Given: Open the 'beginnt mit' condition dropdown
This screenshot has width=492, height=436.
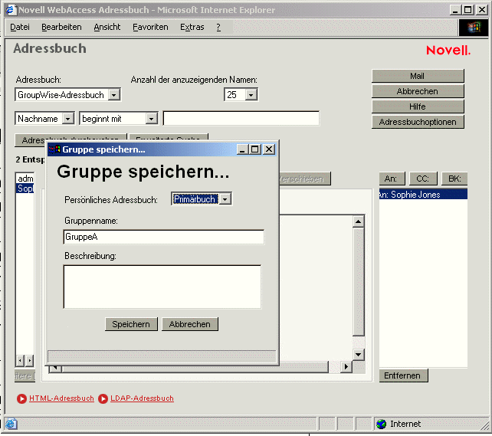Looking at the screenshot, I should [151, 119].
